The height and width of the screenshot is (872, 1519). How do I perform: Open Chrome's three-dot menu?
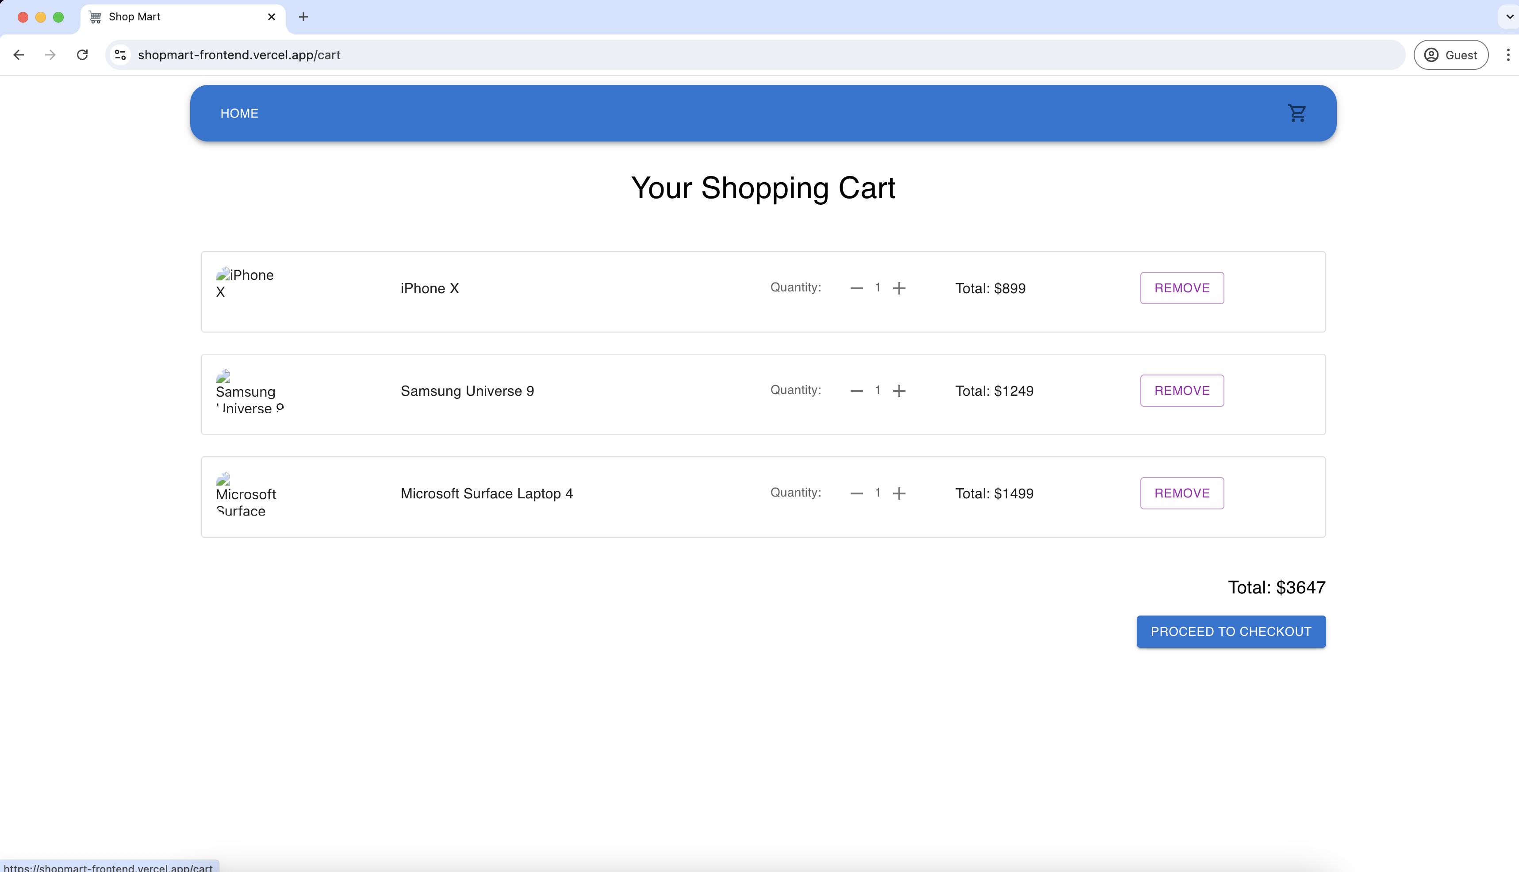tap(1508, 55)
